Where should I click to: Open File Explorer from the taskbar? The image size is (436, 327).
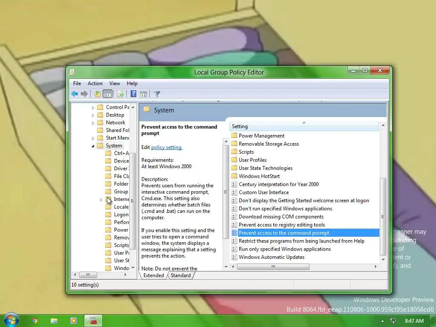tap(54, 321)
